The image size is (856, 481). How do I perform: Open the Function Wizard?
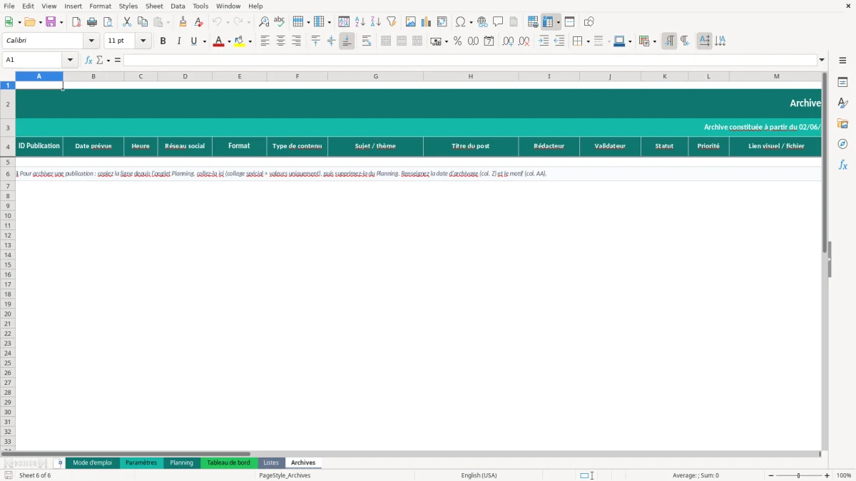pyautogui.click(x=88, y=60)
